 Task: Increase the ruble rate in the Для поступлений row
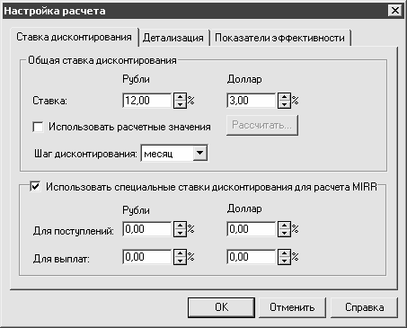pyautogui.click(x=180, y=226)
